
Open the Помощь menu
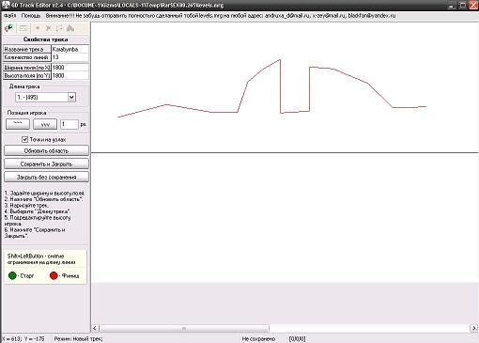pyautogui.click(x=31, y=15)
